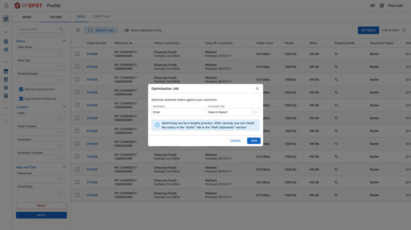The height and width of the screenshot is (230, 411).
Task: Click the magnifier icon in Search Filters
Action: (x=61, y=29)
